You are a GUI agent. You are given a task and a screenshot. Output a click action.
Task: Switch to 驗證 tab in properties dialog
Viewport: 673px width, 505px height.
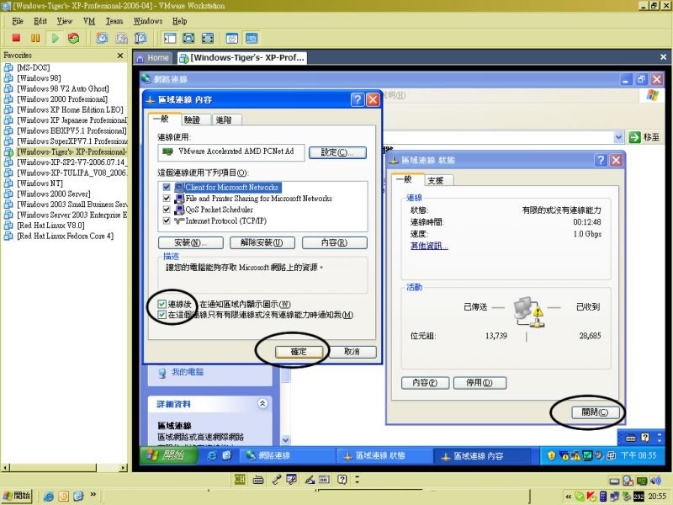click(193, 120)
